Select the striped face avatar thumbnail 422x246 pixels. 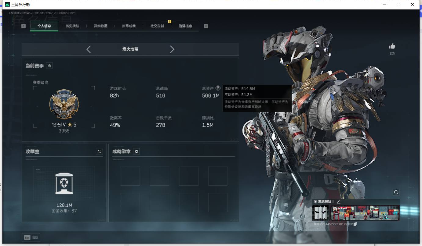pyautogui.click(x=320, y=212)
